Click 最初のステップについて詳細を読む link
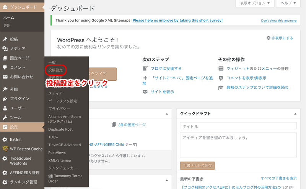 (257, 88)
